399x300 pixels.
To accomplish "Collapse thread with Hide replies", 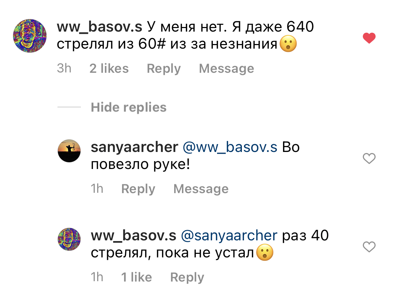I will [x=128, y=107].
